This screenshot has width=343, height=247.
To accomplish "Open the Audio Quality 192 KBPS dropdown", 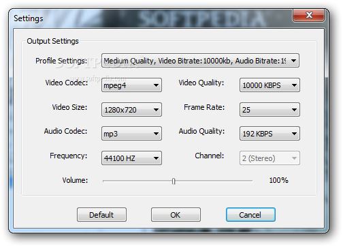I will click(x=269, y=134).
